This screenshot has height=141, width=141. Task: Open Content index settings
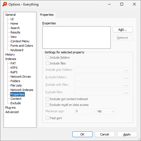point(16,99)
